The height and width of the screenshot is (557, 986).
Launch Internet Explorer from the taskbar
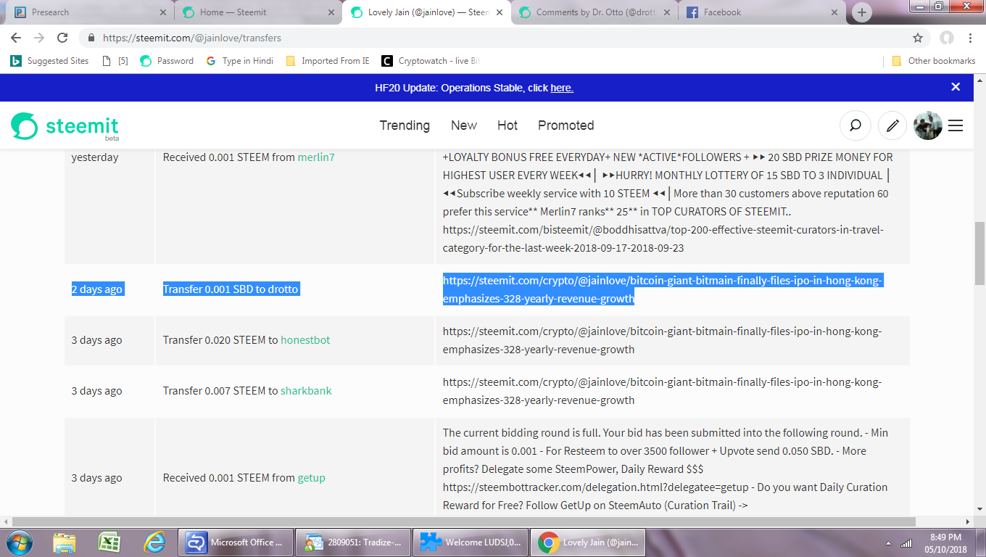[x=154, y=542]
